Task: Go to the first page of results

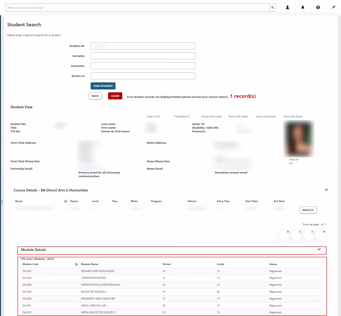Action: [288, 232]
